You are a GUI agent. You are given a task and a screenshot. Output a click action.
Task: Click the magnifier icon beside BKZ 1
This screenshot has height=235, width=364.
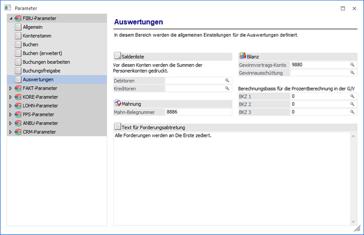click(352, 96)
